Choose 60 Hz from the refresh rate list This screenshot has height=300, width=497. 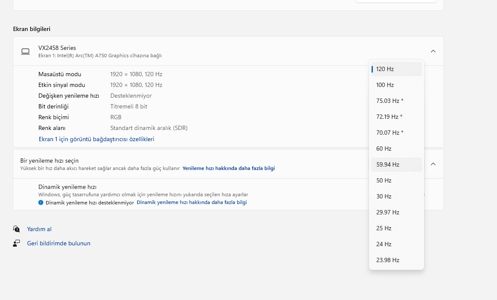pyautogui.click(x=397, y=148)
